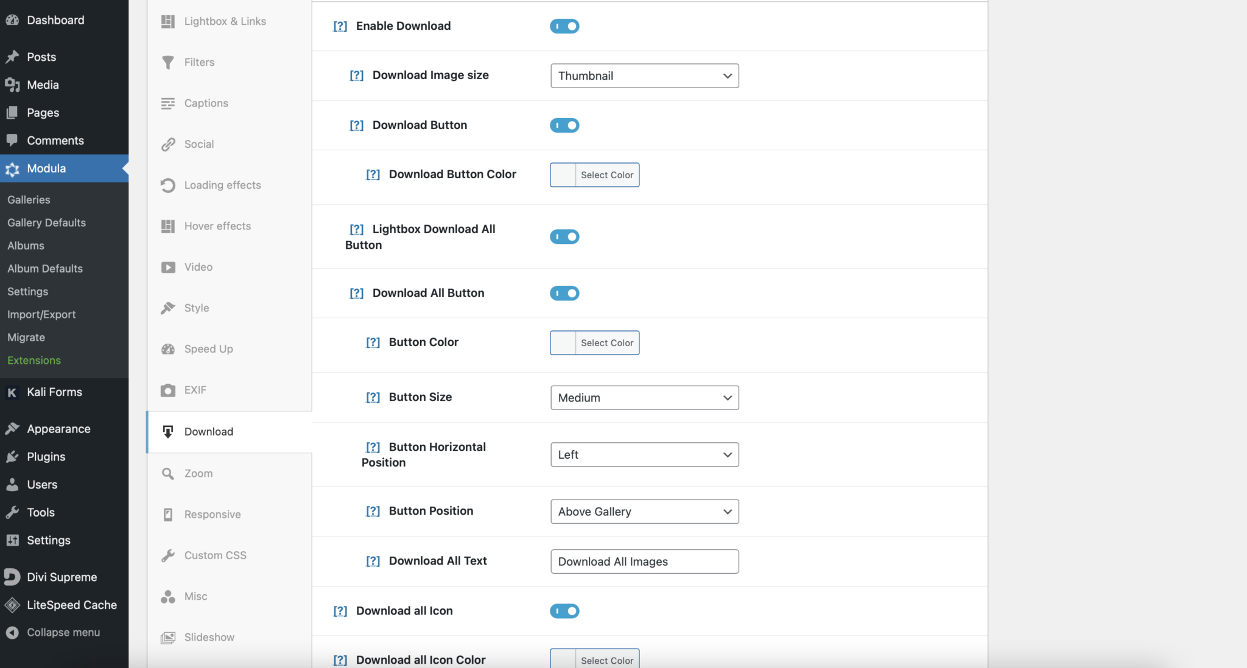Image resolution: width=1247 pixels, height=668 pixels.
Task: Open the Extensions page in Modula menu
Action: [33, 360]
